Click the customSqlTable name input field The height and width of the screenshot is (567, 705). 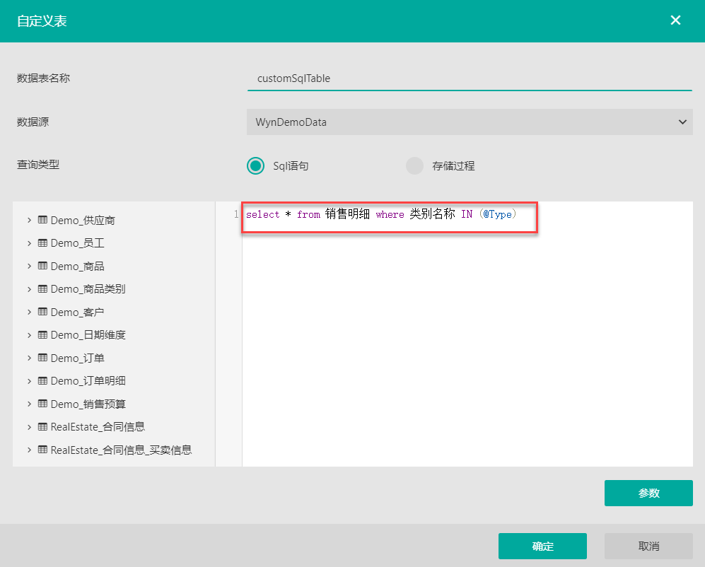(x=470, y=78)
